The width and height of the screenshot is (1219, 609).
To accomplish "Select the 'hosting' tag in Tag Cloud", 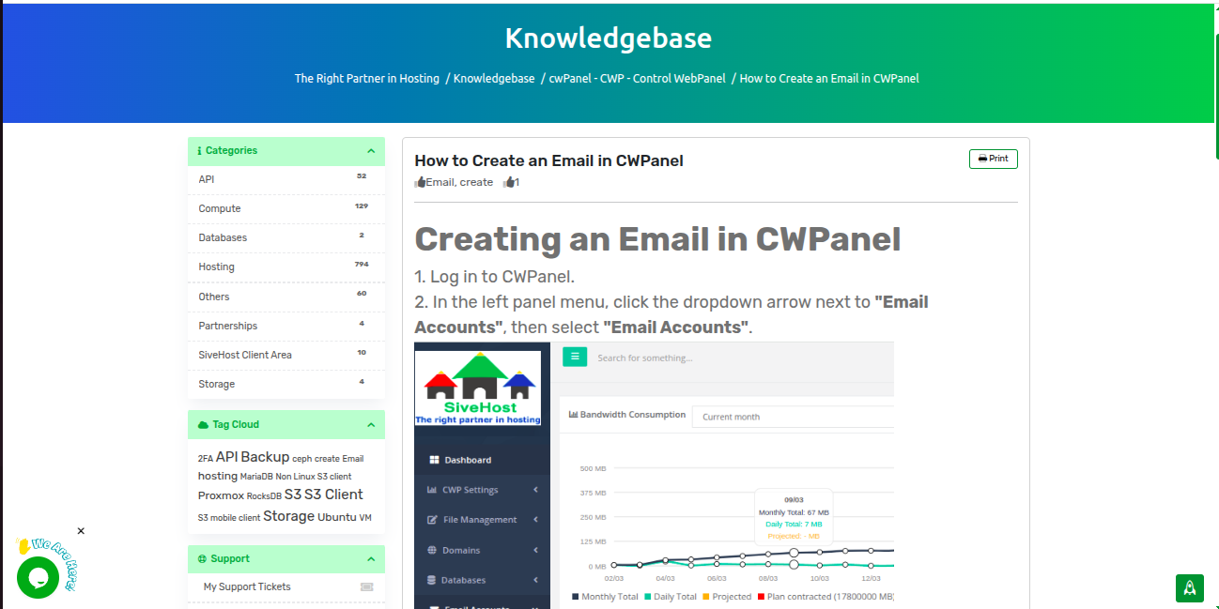I will click(x=217, y=476).
